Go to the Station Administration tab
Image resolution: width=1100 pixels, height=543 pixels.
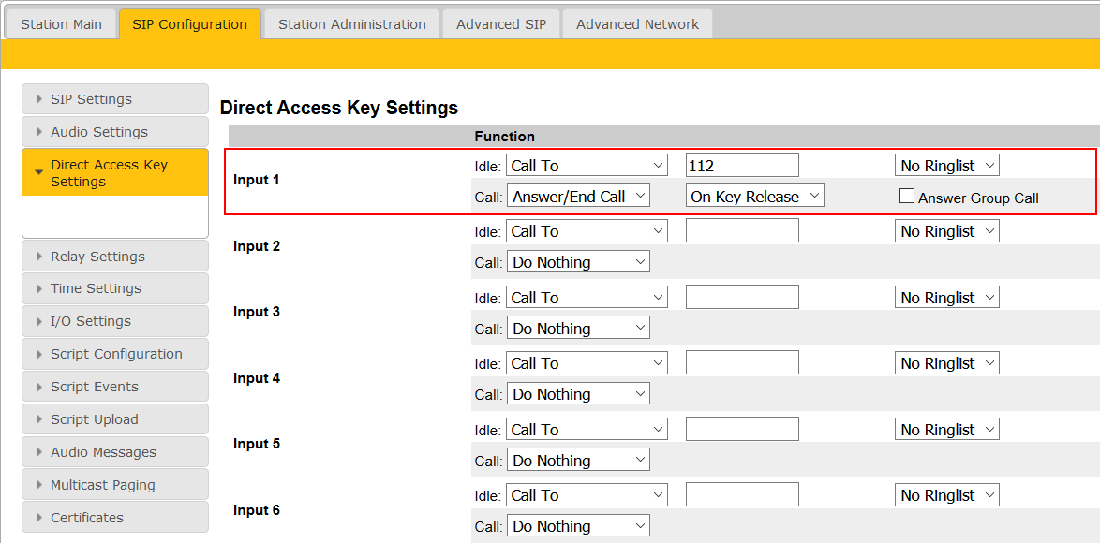coord(351,24)
